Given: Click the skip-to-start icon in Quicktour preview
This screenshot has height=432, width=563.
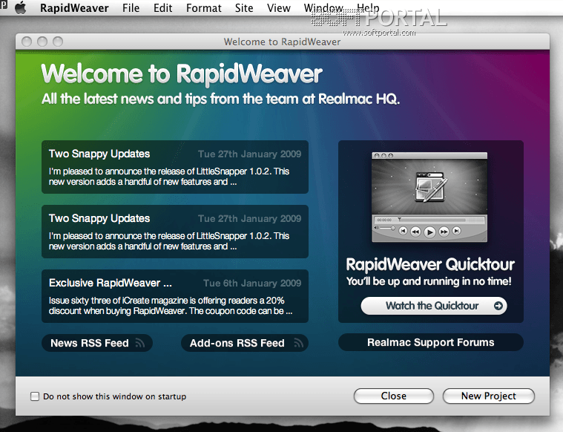Looking at the screenshot, I should coord(403,231).
